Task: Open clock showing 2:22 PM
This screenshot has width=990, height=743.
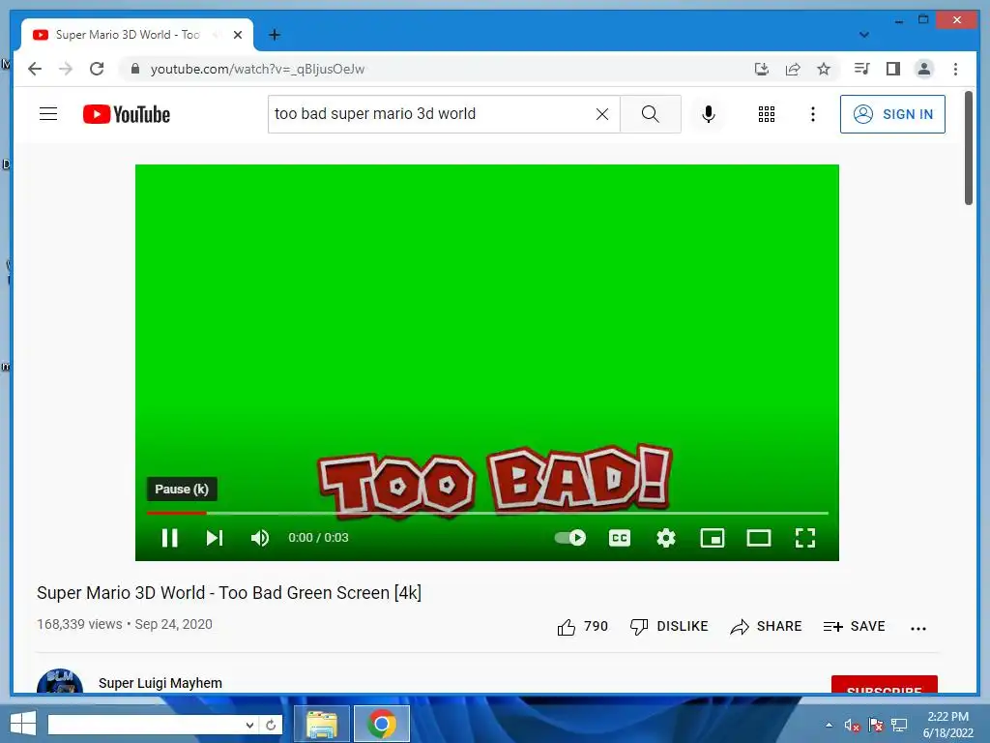Action: (947, 725)
